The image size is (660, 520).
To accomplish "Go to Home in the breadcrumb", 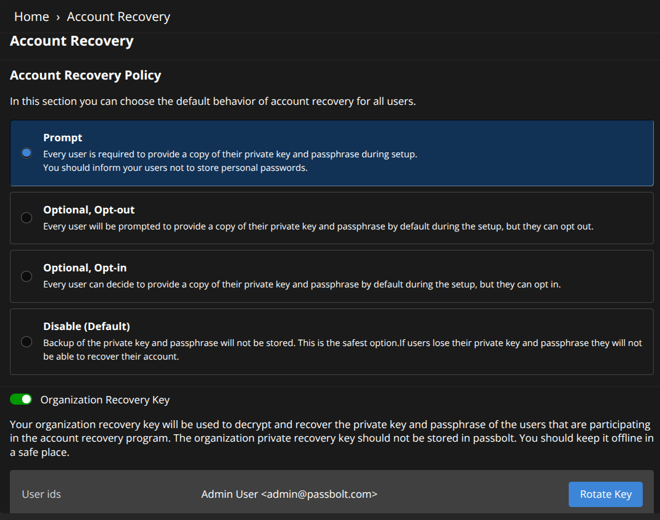I will coord(31,17).
